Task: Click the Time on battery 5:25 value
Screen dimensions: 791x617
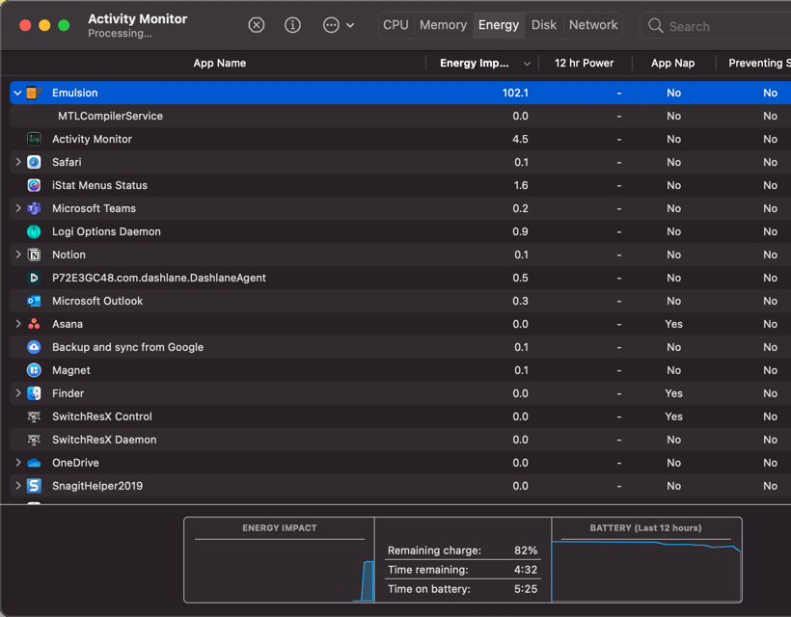Action: click(526, 589)
